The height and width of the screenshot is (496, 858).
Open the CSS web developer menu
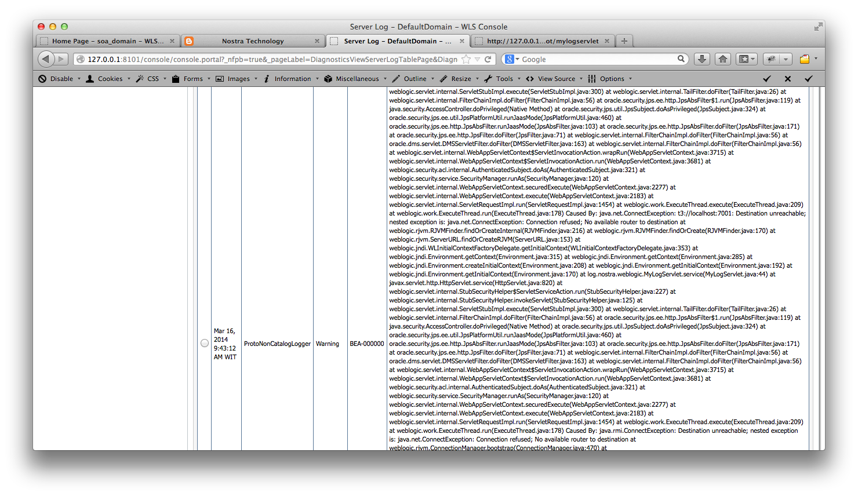[151, 79]
